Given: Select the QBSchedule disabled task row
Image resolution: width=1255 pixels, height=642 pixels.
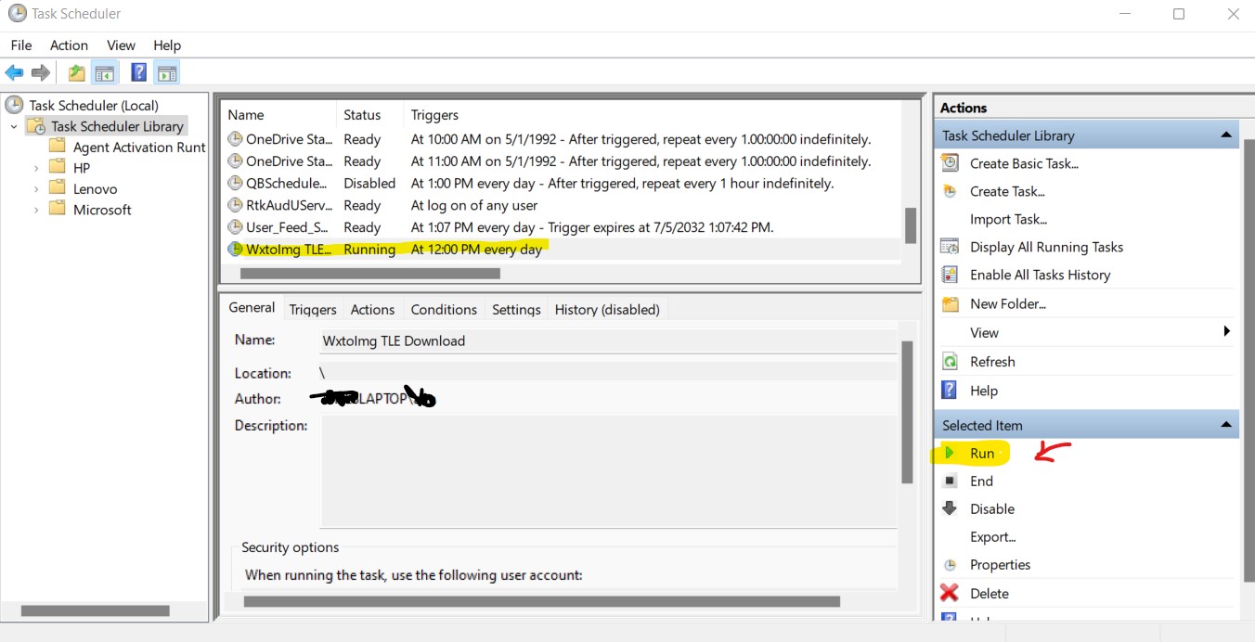Looking at the screenshot, I should [x=286, y=183].
